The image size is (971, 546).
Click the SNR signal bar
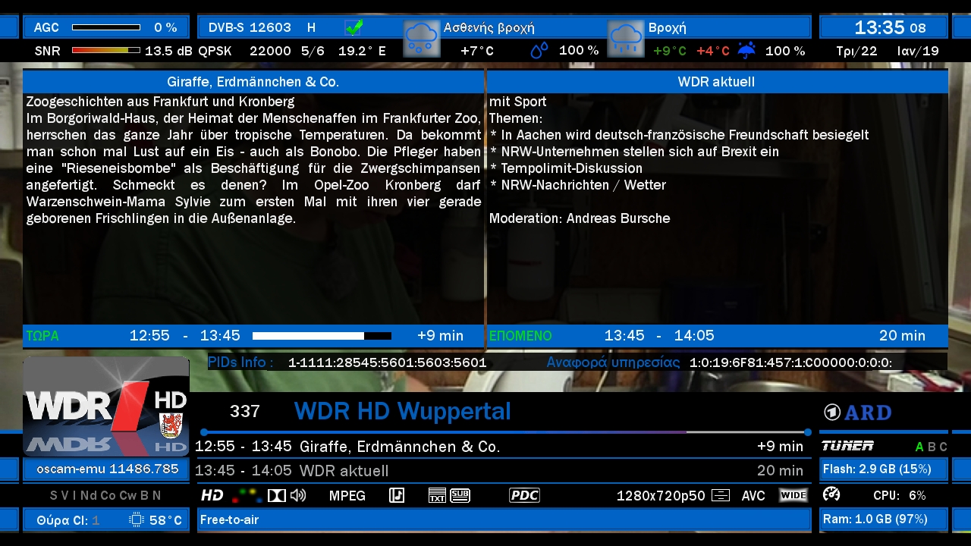click(106, 51)
